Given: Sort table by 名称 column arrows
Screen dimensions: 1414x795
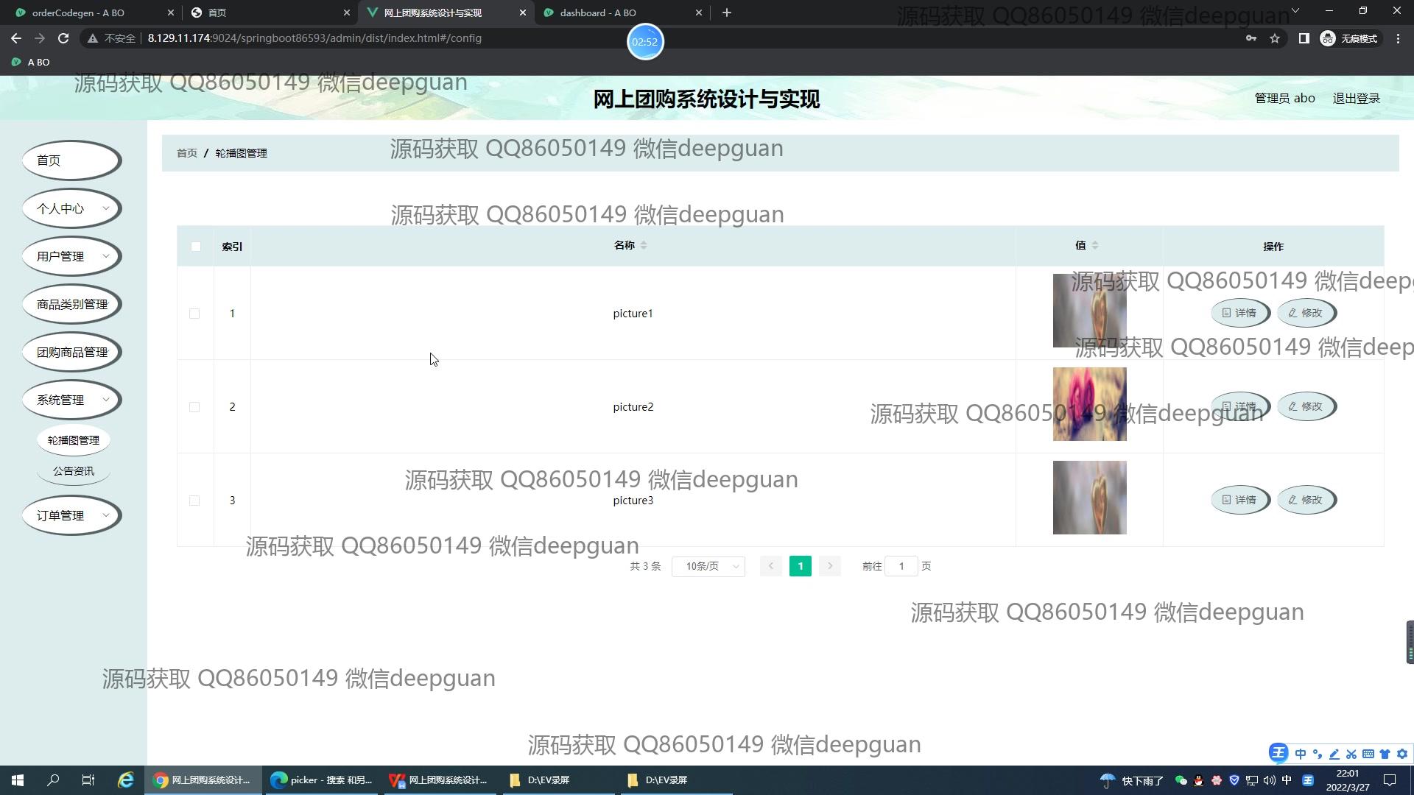Looking at the screenshot, I should (x=644, y=246).
